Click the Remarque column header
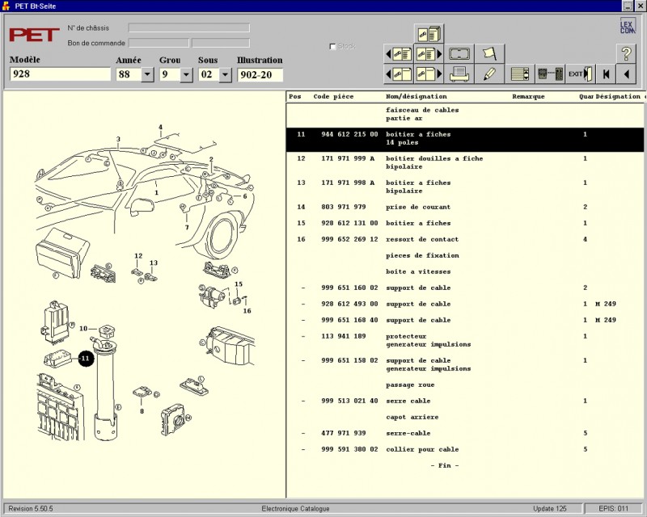Viewport: 647px width, 517px height. tap(529, 96)
